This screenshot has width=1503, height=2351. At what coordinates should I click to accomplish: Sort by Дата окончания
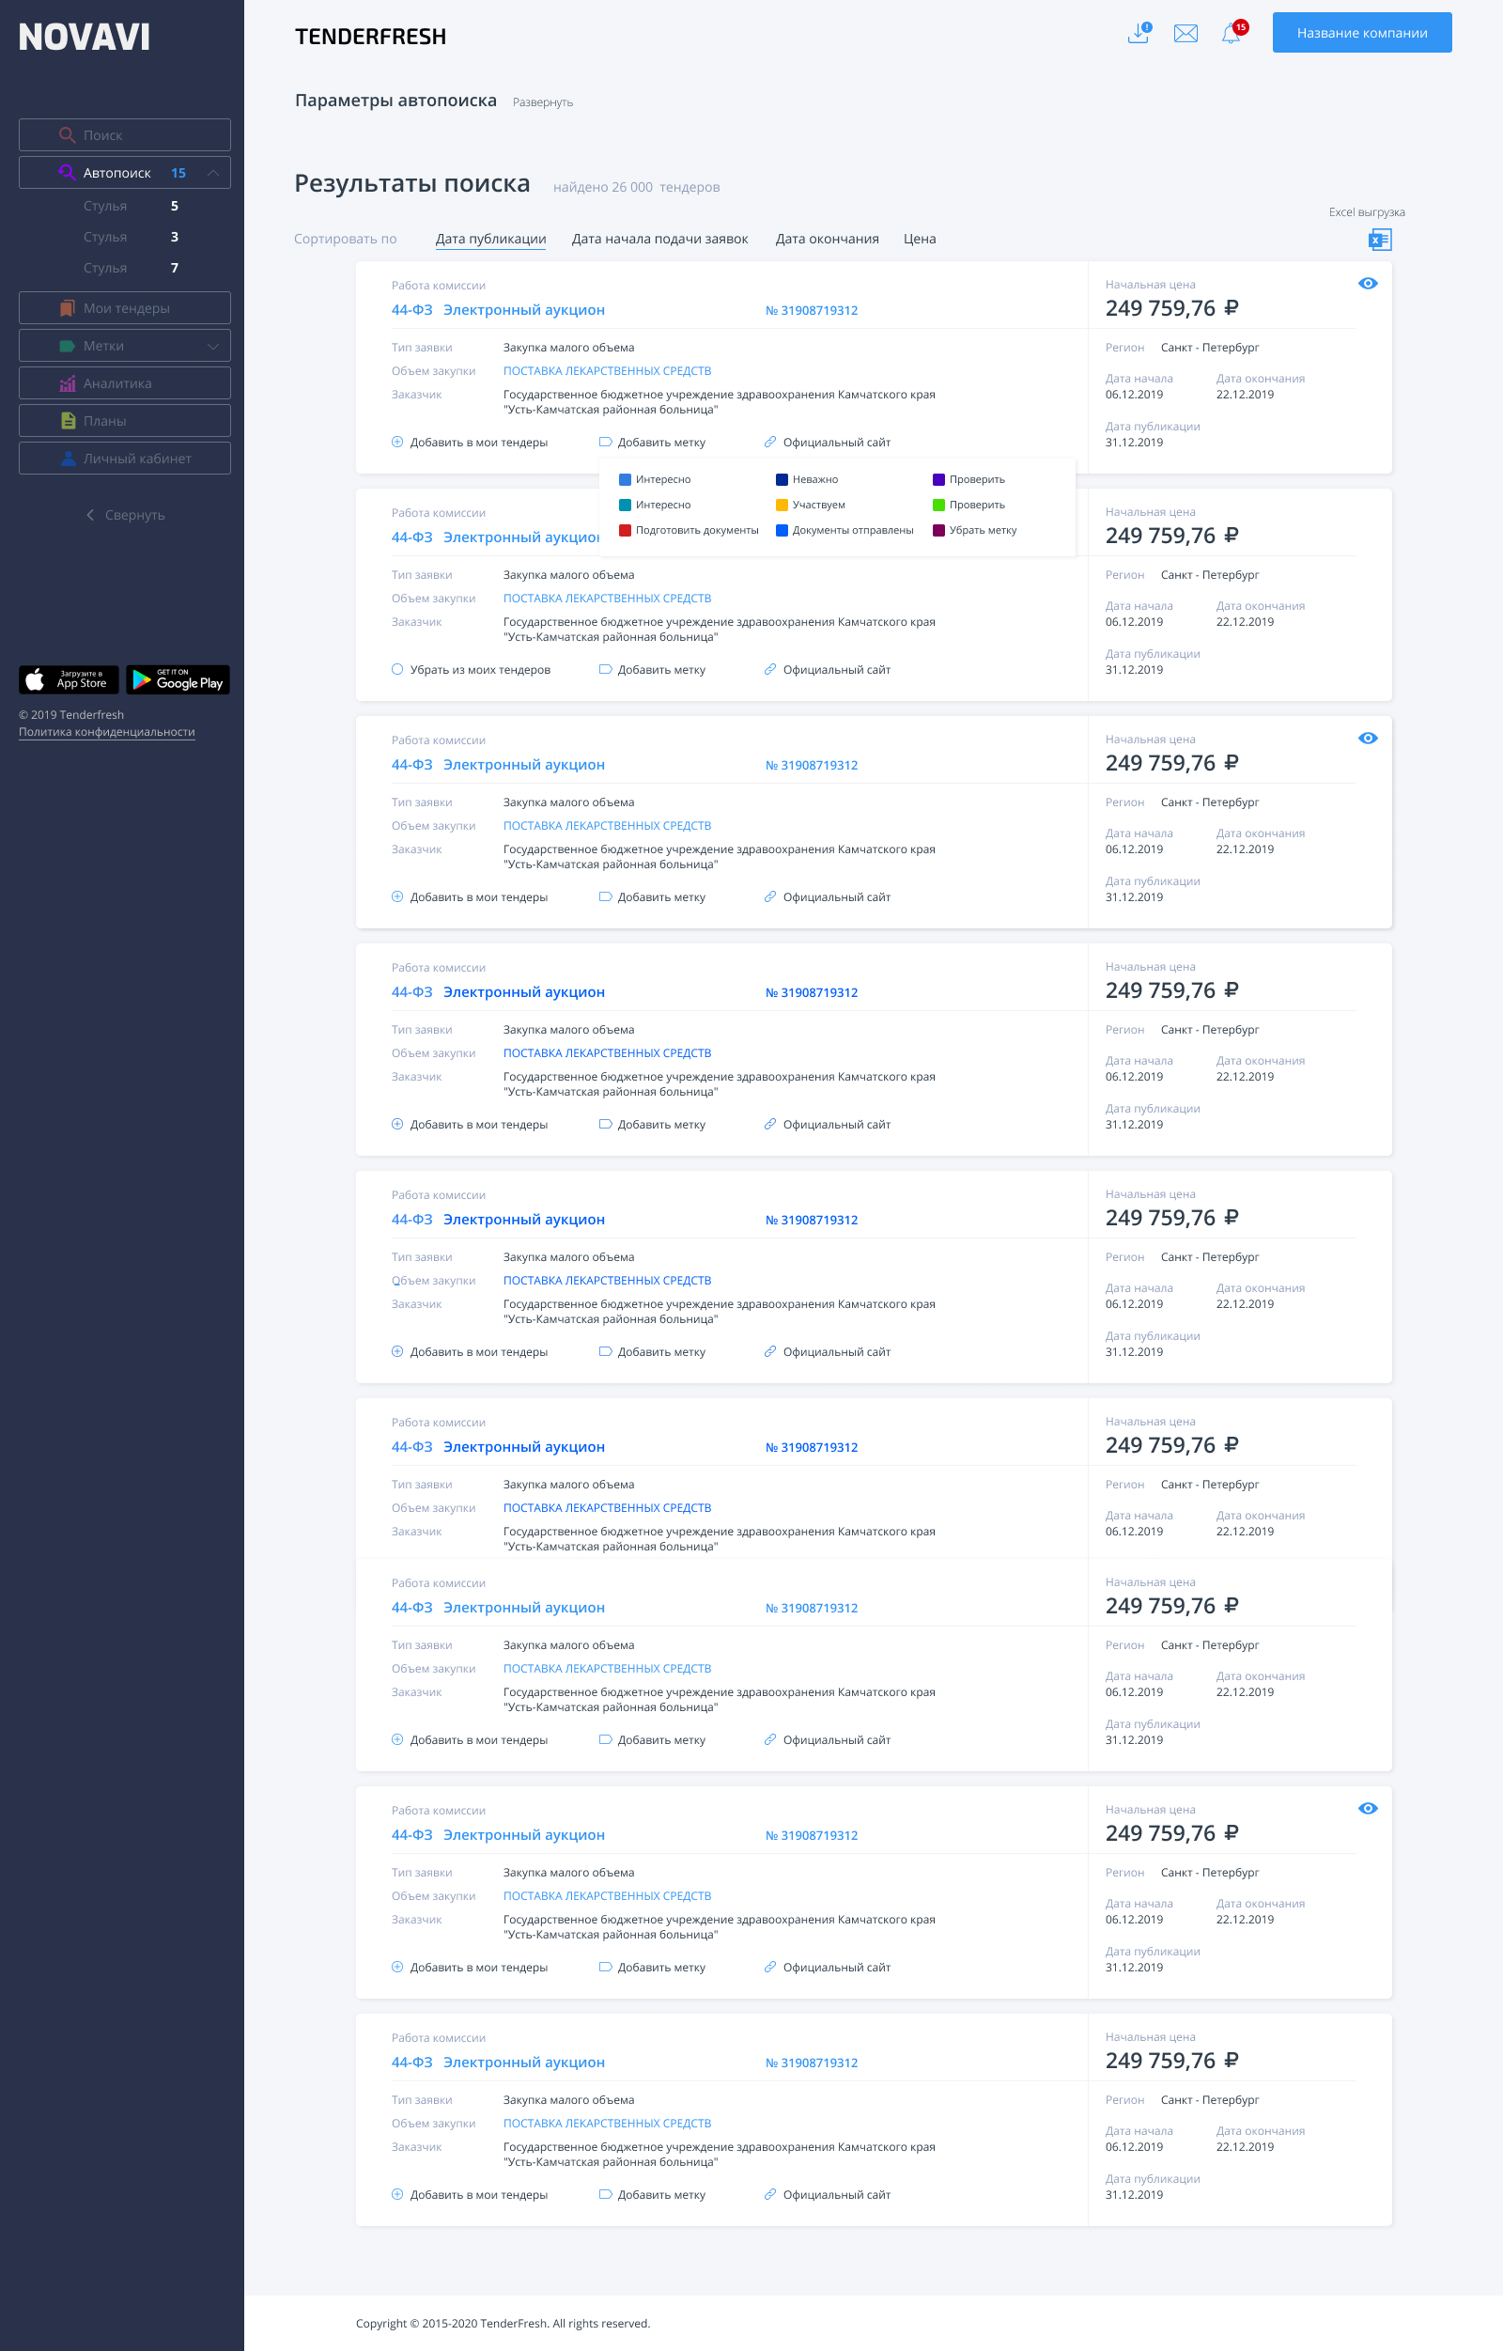pyautogui.click(x=827, y=240)
